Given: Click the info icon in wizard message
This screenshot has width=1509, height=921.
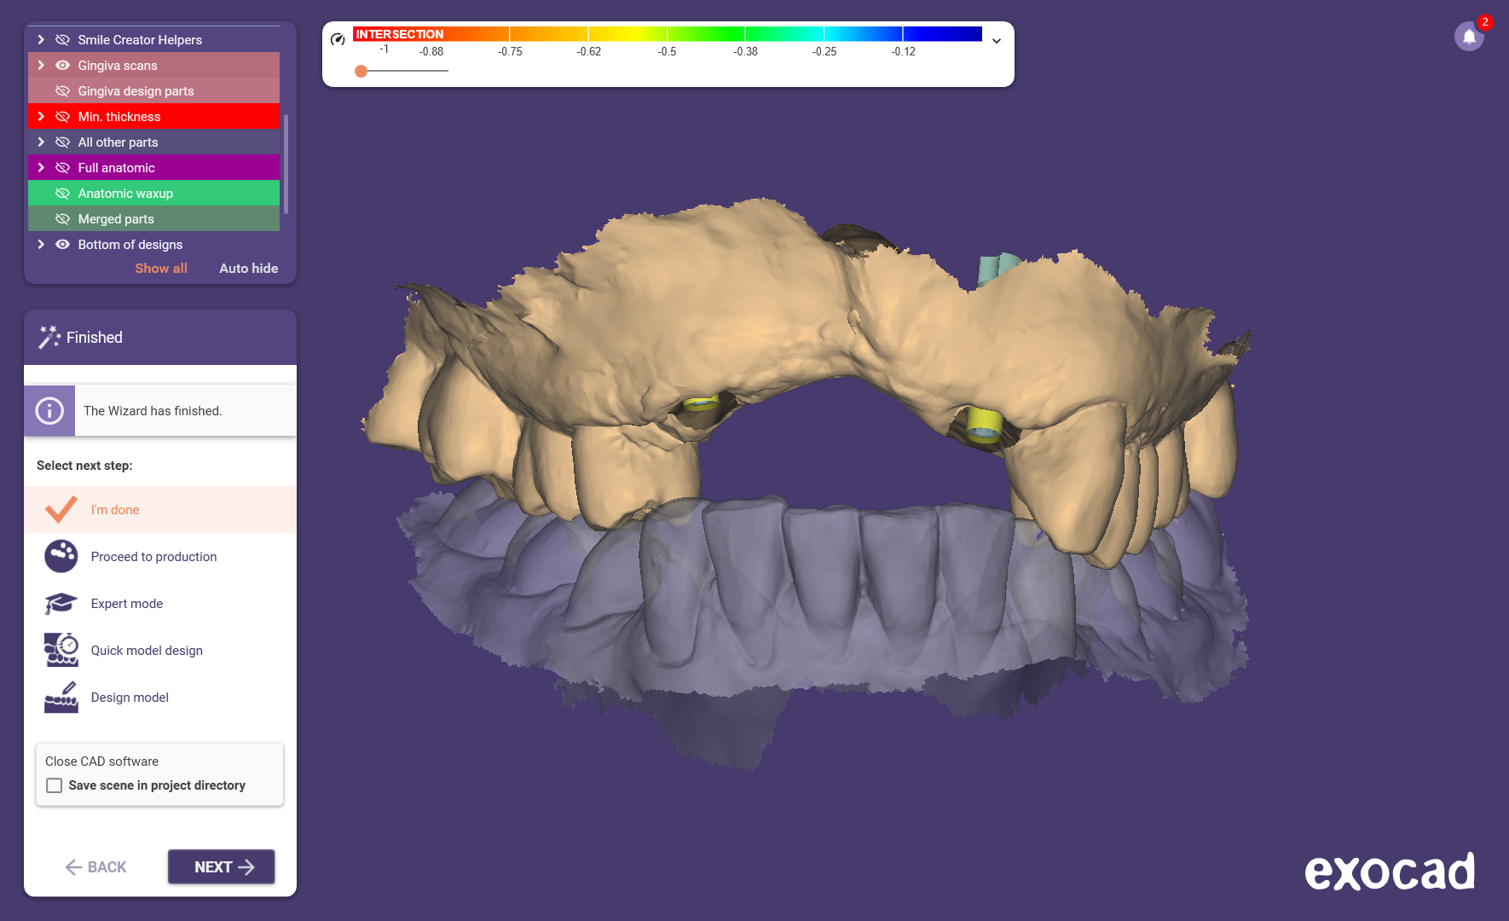Looking at the screenshot, I should tap(49, 411).
